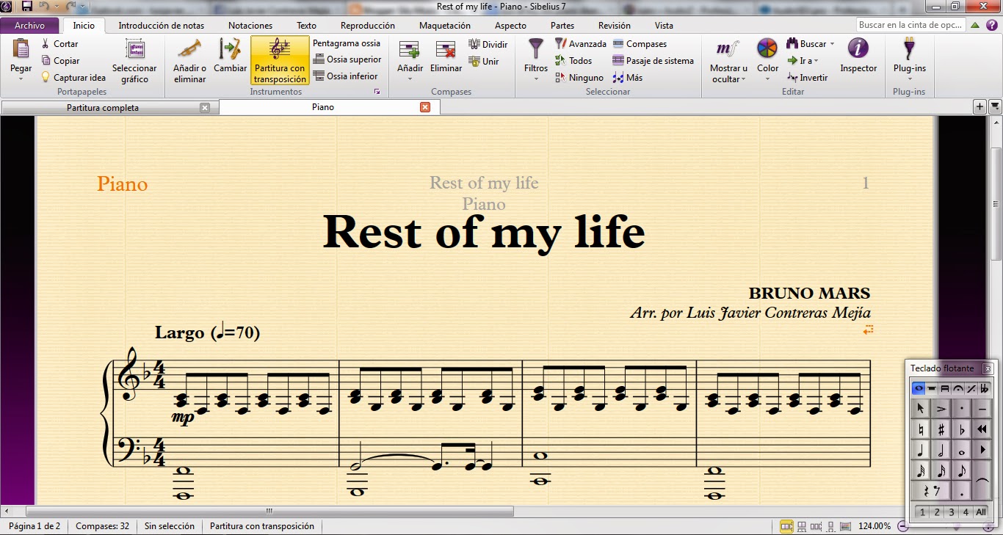Select natural accidental on floating keypad

tap(920, 429)
